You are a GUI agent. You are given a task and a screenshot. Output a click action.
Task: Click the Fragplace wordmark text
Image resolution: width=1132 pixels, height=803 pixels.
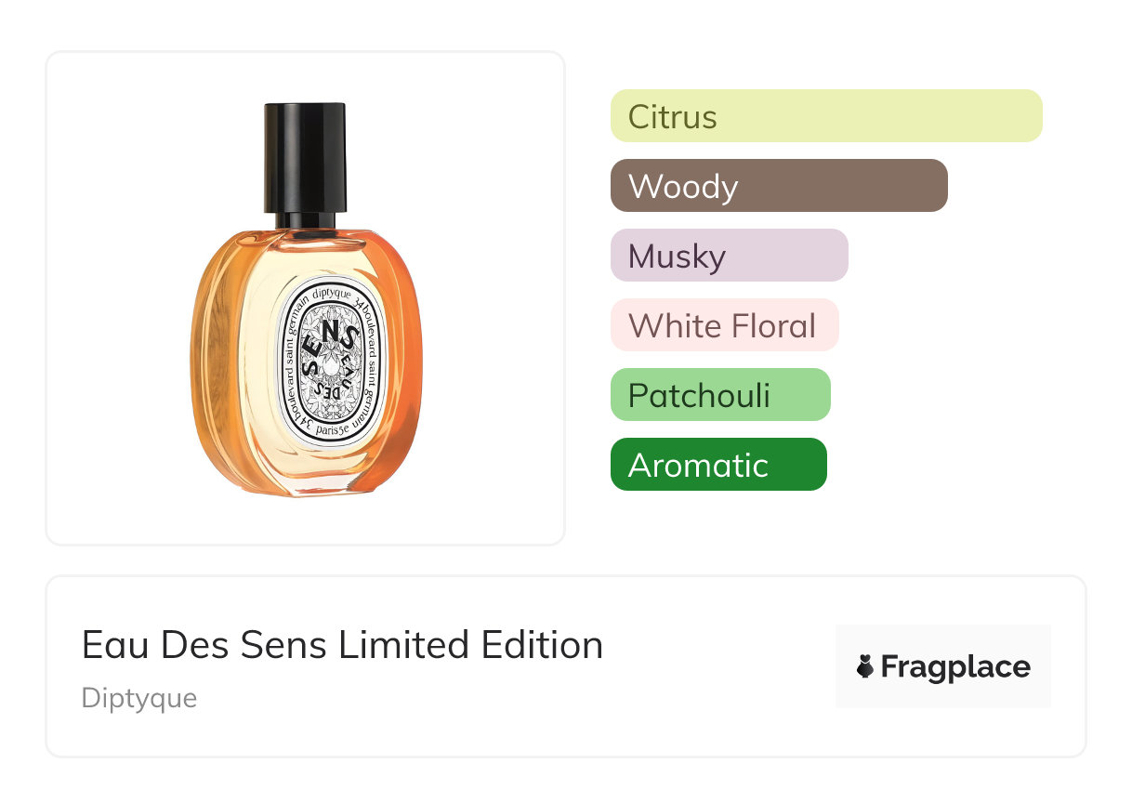(955, 666)
